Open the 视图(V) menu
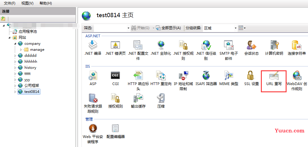 tap(27, 3)
